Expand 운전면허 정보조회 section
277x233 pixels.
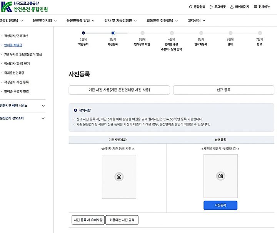click(x=22, y=118)
